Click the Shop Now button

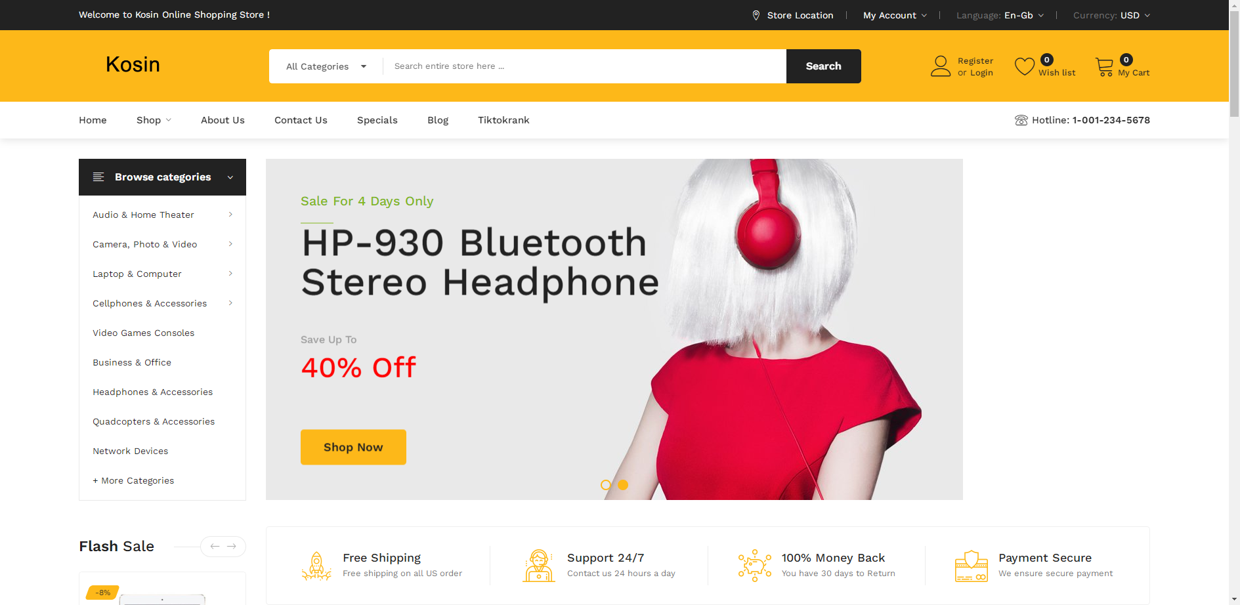point(353,447)
